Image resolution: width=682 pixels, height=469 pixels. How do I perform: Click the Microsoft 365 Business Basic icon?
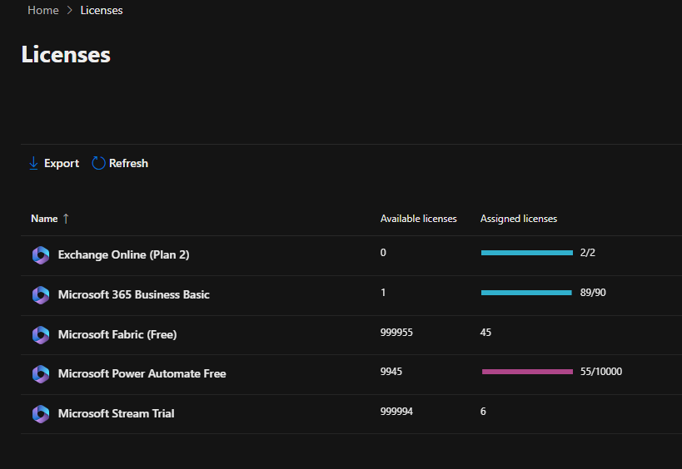tap(41, 295)
